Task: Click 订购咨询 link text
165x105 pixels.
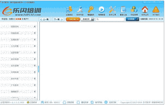Action: pyautogui.click(x=70, y=102)
